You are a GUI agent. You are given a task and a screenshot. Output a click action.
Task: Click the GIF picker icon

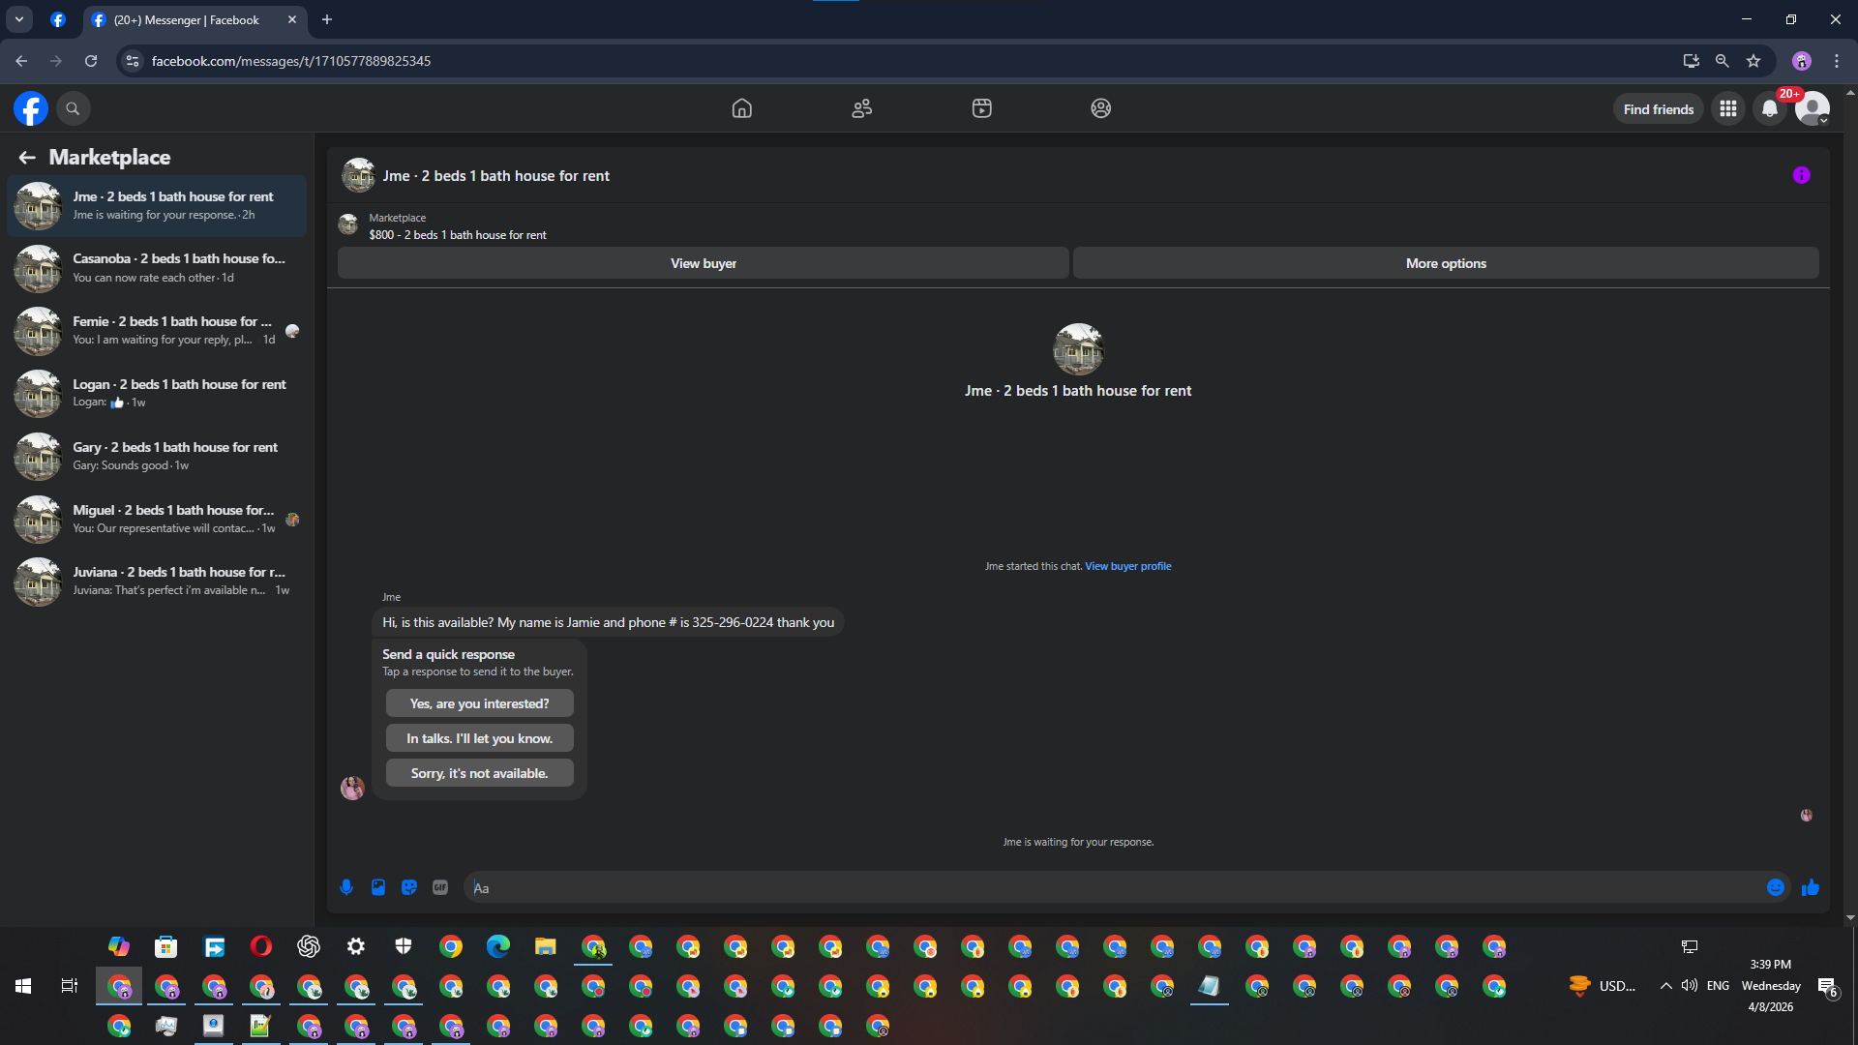(440, 887)
